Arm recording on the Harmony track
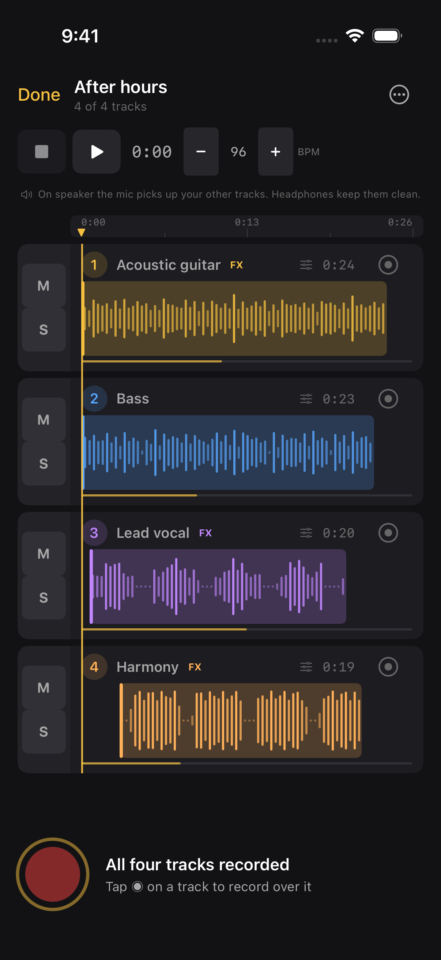The image size is (441, 960). 388,667
